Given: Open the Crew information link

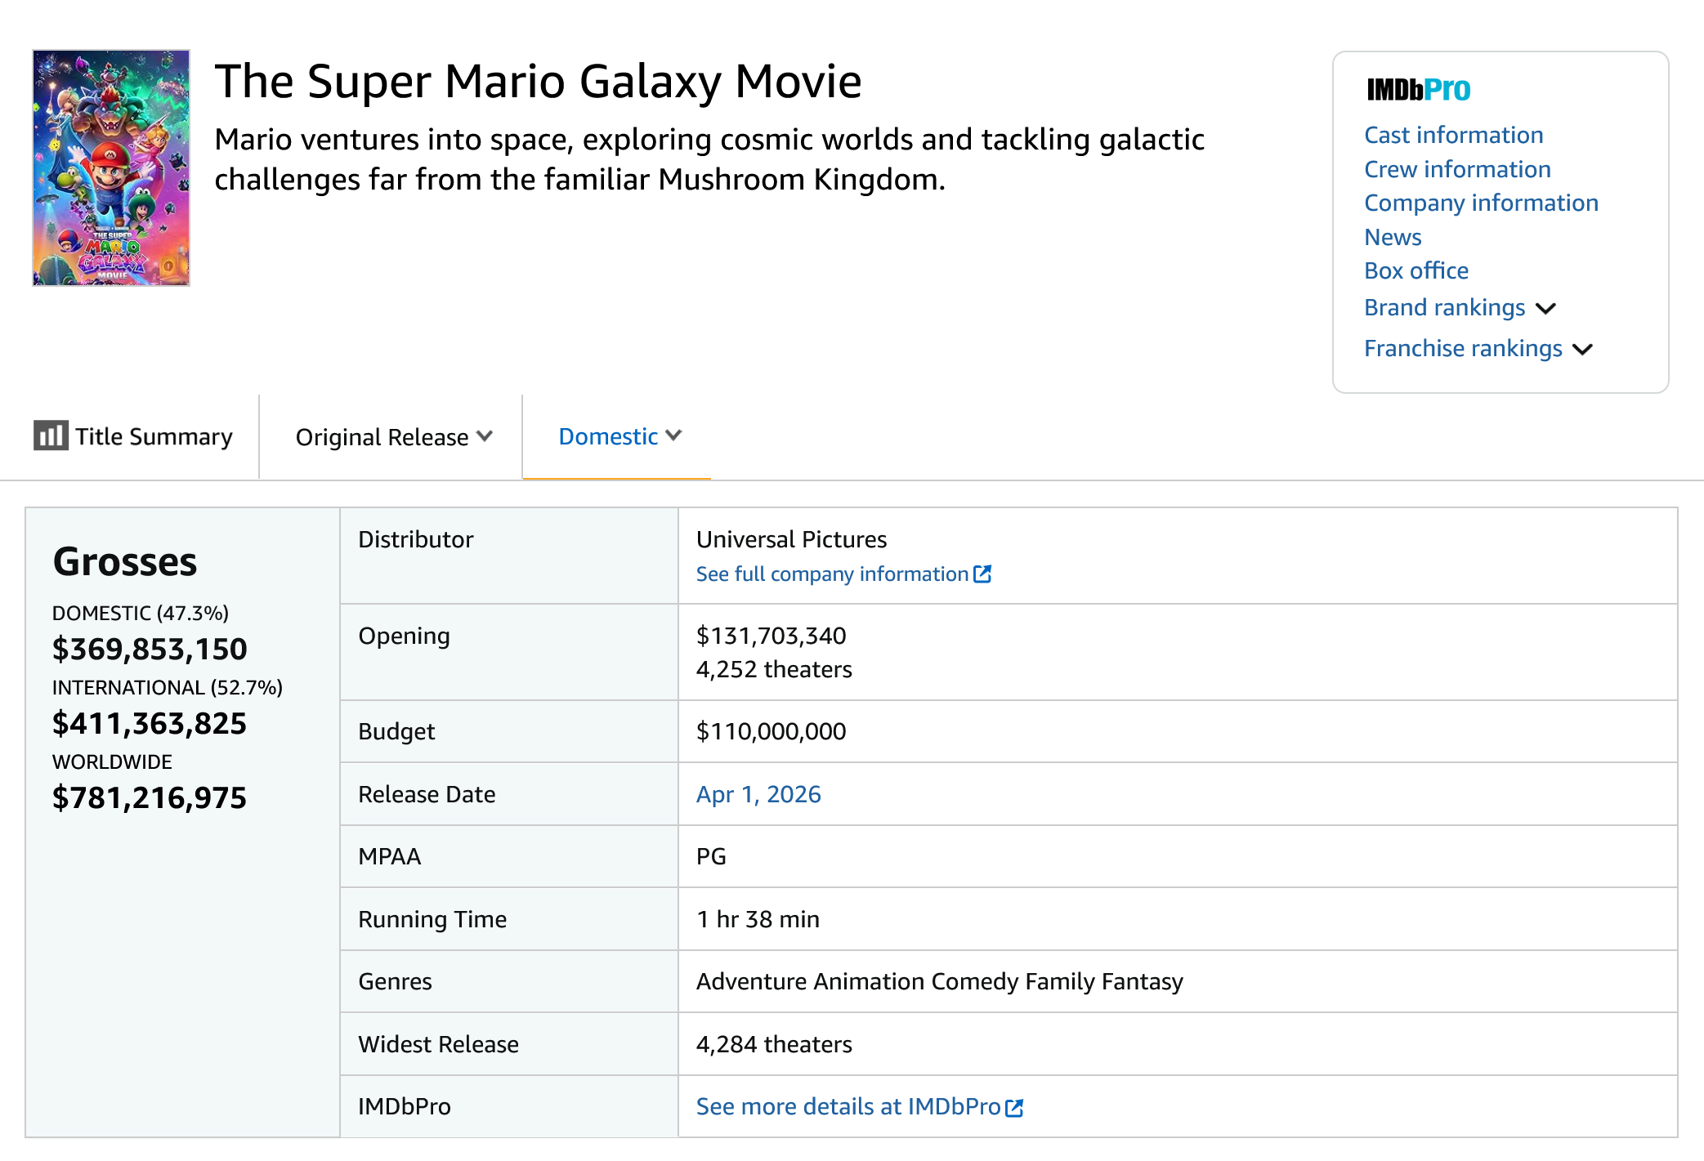Looking at the screenshot, I should [1457, 169].
